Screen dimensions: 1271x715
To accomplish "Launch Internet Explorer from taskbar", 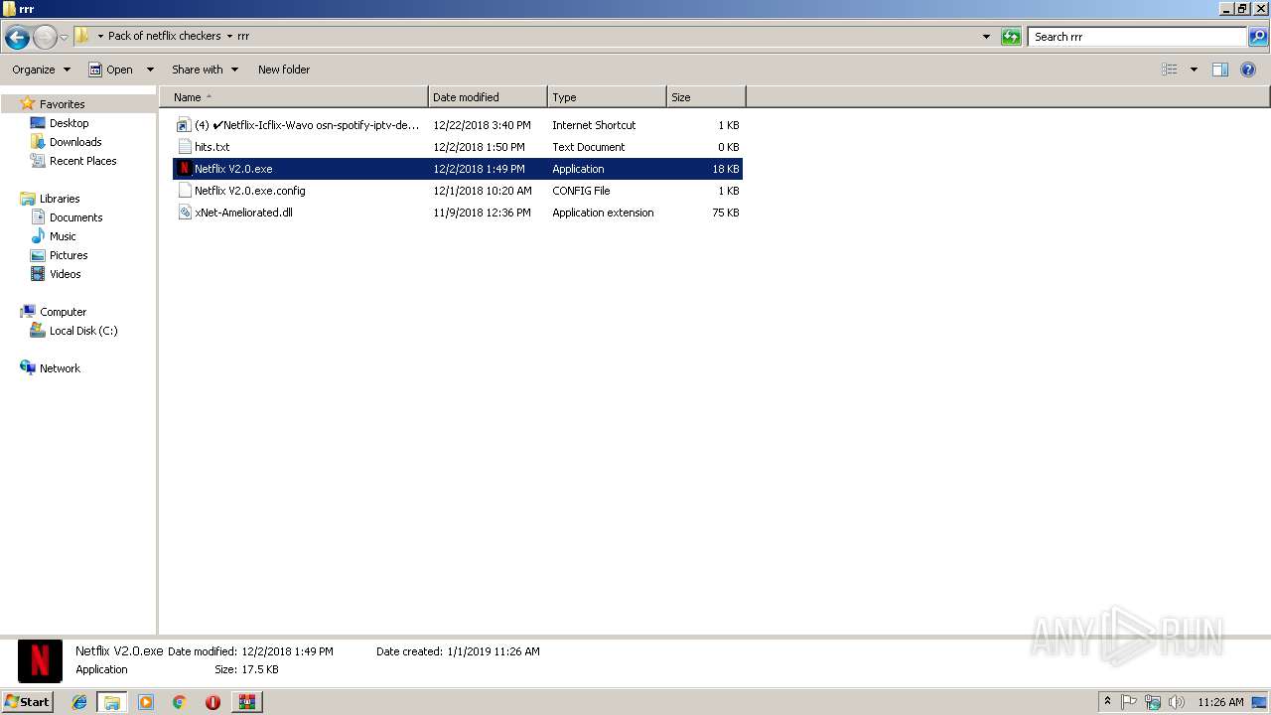I will pos(79,702).
